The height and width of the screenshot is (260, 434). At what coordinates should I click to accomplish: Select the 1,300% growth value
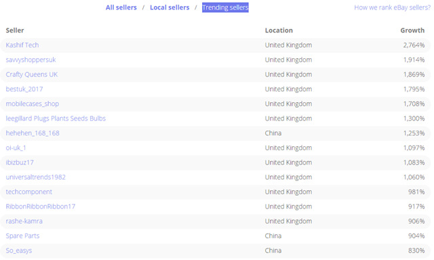414,118
